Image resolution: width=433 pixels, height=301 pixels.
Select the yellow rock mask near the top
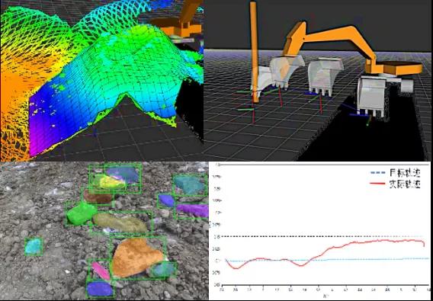(107, 181)
